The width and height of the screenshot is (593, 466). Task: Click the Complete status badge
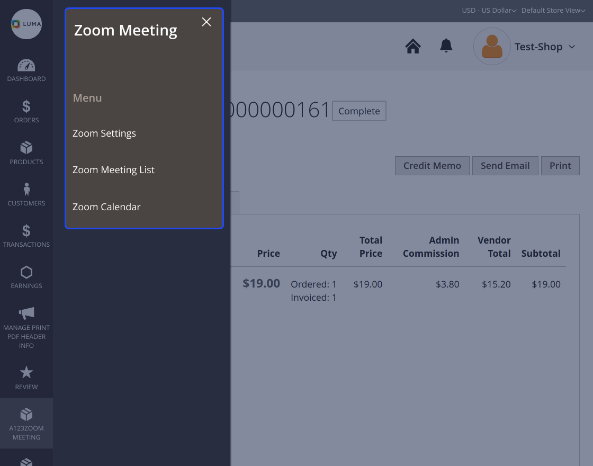[x=360, y=111]
